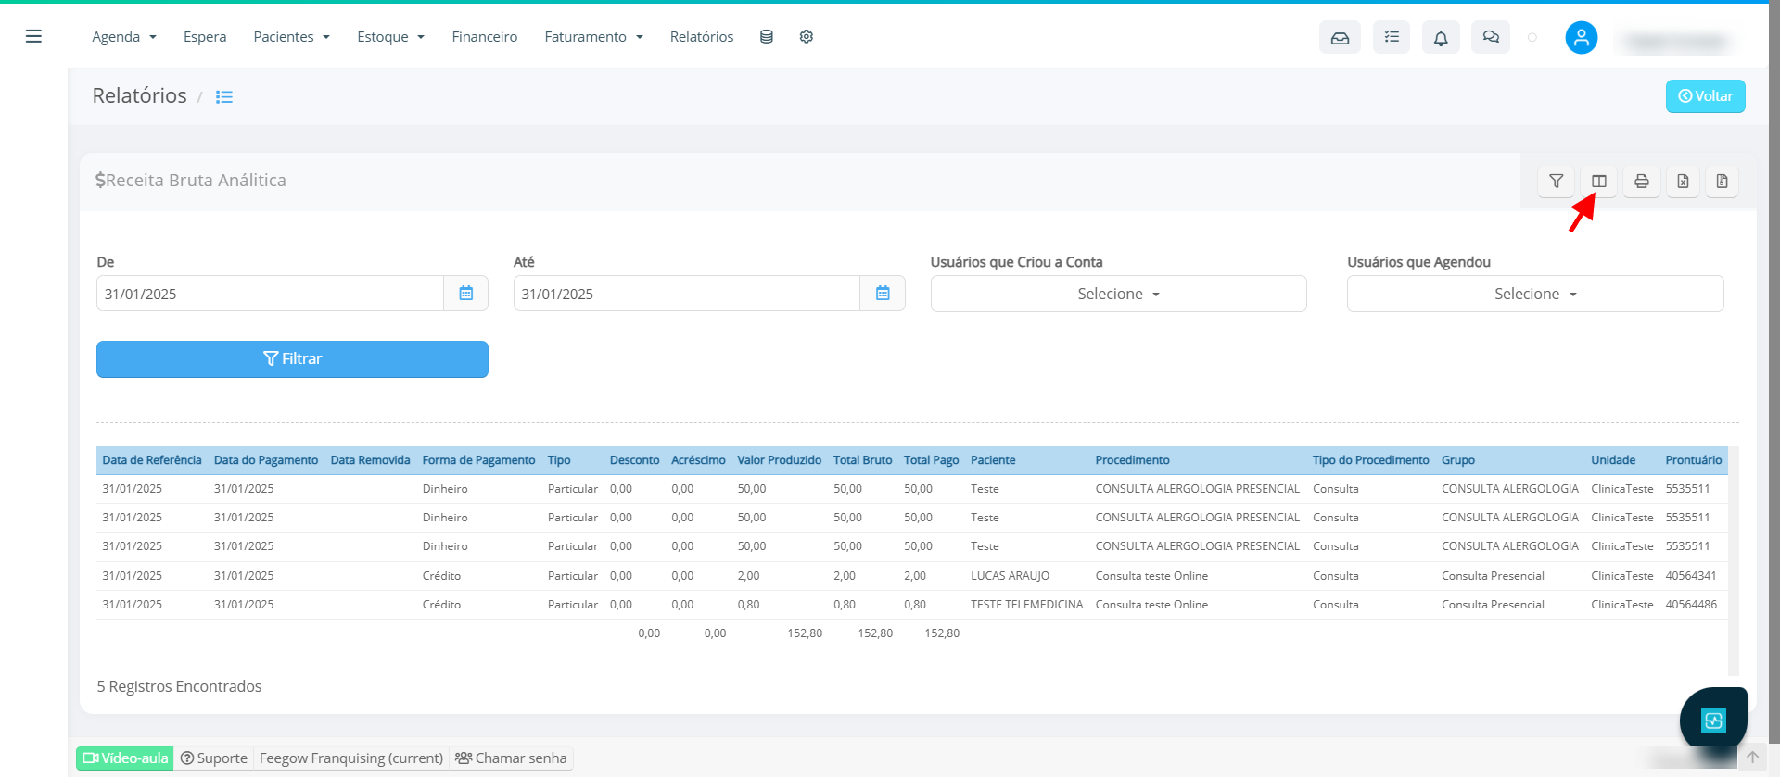Viewport: 1780px width, 777px height.
Task: Sort by Data de Referência column header
Action: pyautogui.click(x=152, y=460)
